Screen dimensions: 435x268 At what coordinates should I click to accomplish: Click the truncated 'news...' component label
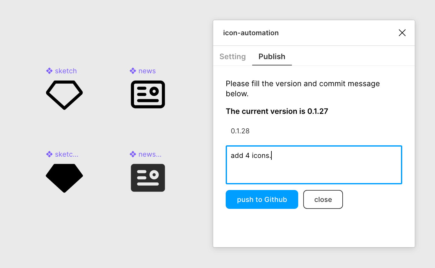(x=146, y=154)
